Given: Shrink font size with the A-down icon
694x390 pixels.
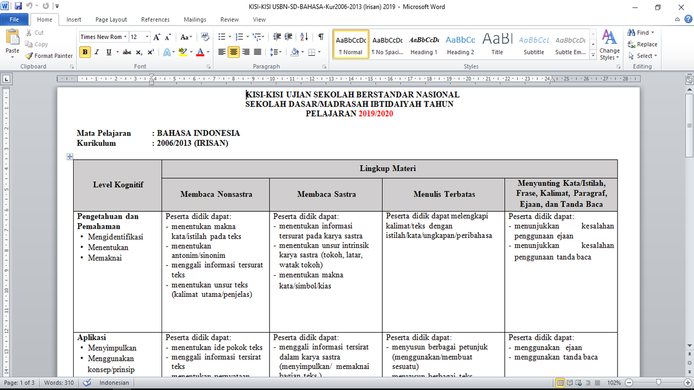Looking at the screenshot, I should click(169, 37).
